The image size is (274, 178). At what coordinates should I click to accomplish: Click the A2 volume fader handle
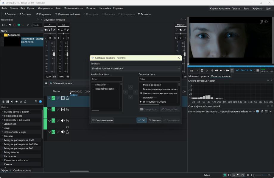point(67,55)
